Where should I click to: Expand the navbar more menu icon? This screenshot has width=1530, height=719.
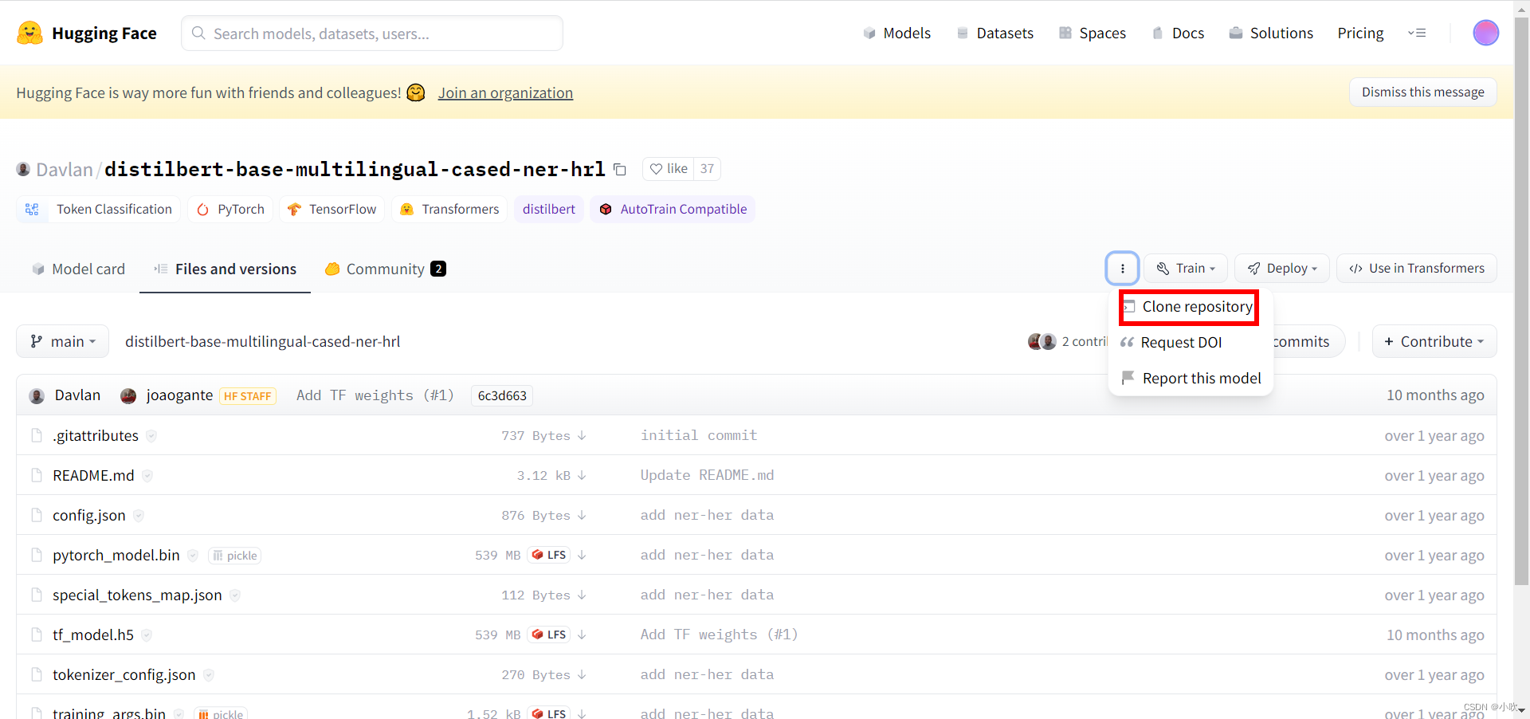(1417, 33)
